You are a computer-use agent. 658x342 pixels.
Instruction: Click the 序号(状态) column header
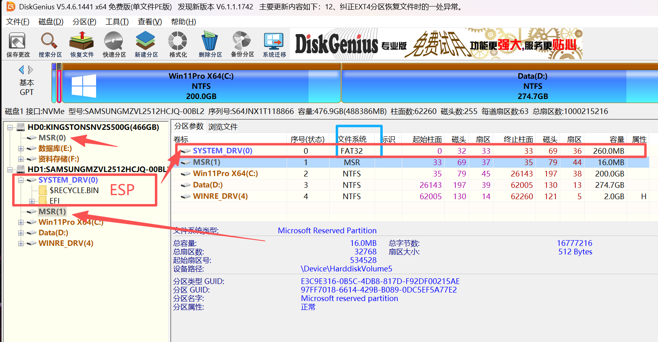pos(307,140)
